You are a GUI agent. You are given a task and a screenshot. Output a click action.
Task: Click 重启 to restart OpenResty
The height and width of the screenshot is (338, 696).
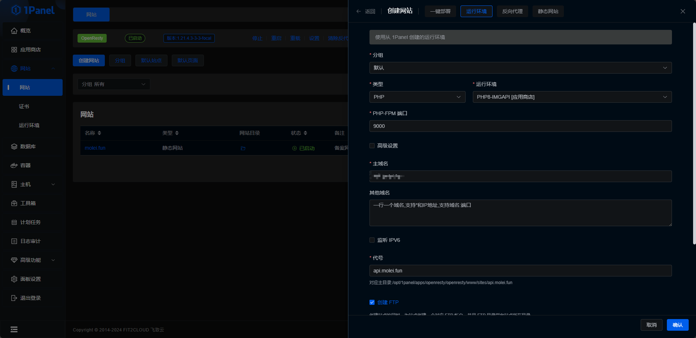click(276, 38)
